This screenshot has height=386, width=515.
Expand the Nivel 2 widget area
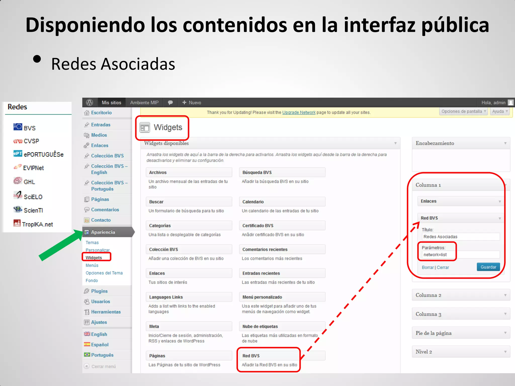[505, 352]
